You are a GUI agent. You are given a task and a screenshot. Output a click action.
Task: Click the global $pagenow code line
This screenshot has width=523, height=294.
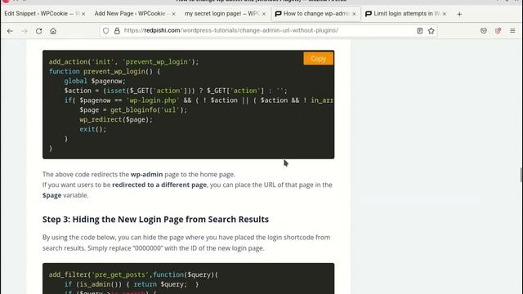click(x=95, y=81)
